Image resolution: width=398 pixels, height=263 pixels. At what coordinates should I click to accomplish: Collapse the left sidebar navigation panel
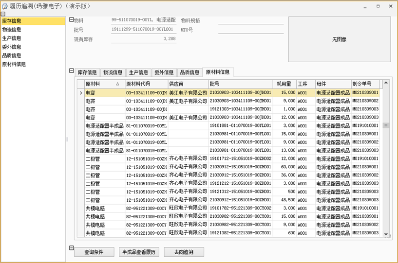pyautogui.click(x=3, y=14)
